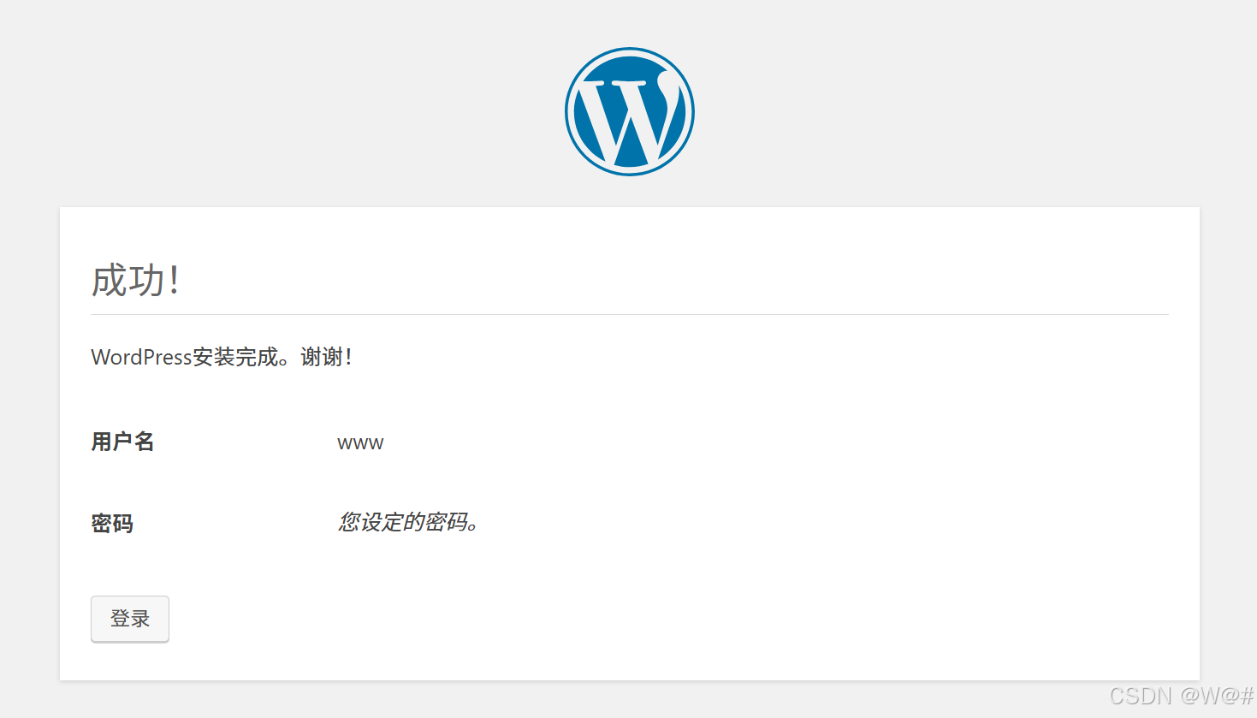This screenshot has height=718, width=1257.
Task: Click the '您设定的密码。' text
Action: [x=408, y=522]
